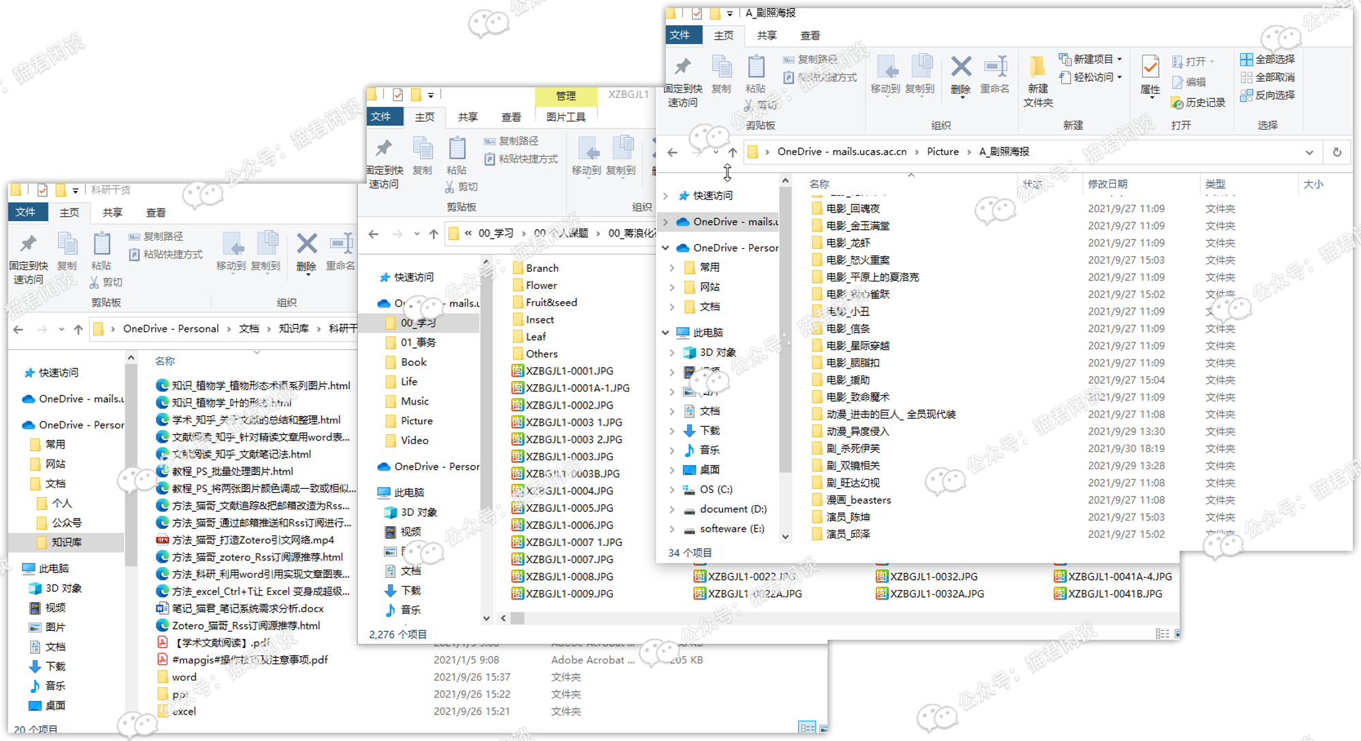Image resolution: width=1361 pixels, height=741 pixels.
Task: Click New Folder (新建文件夹) in A_剧照海报 window
Action: [x=1038, y=82]
